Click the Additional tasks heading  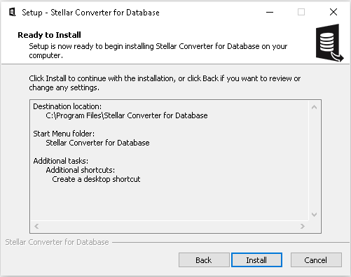(61, 161)
